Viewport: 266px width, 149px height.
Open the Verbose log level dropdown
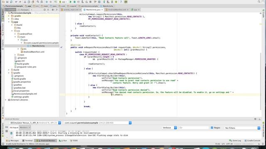pos(170,128)
